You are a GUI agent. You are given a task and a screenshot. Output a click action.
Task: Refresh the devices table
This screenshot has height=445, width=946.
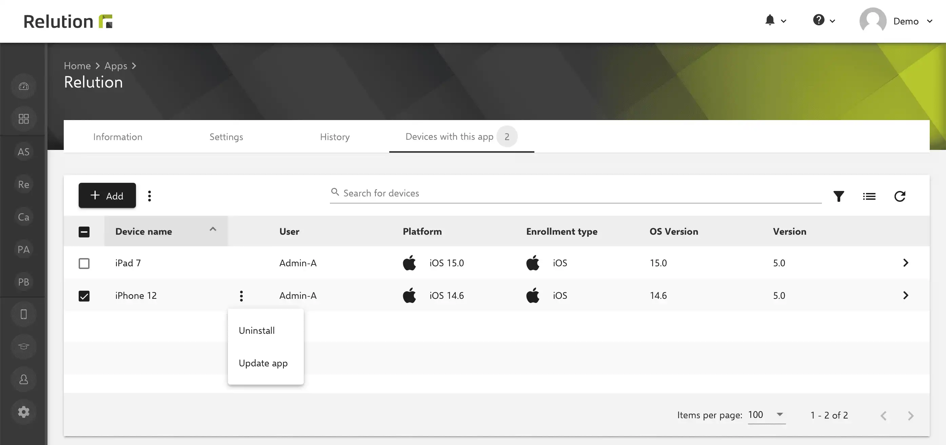899,196
